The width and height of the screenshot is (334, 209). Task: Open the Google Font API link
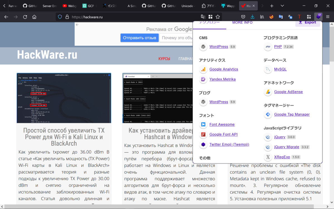(224, 135)
